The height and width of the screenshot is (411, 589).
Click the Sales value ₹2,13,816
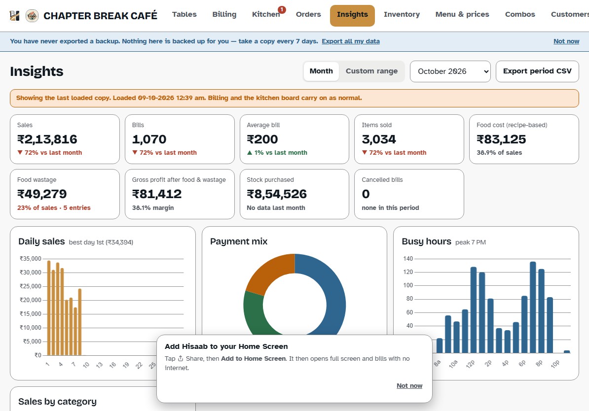coord(47,139)
